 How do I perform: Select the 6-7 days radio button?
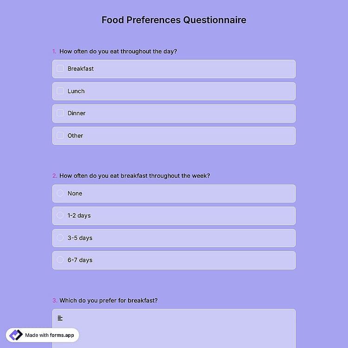click(x=60, y=260)
